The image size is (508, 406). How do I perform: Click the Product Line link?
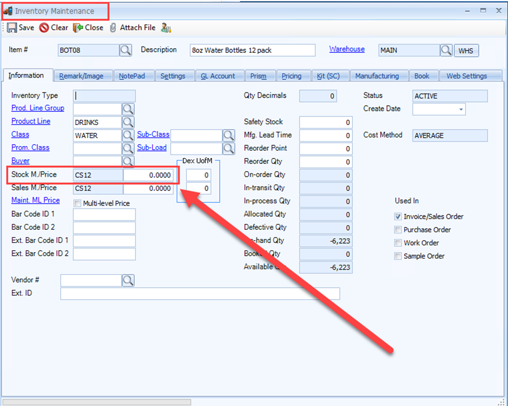click(x=31, y=121)
